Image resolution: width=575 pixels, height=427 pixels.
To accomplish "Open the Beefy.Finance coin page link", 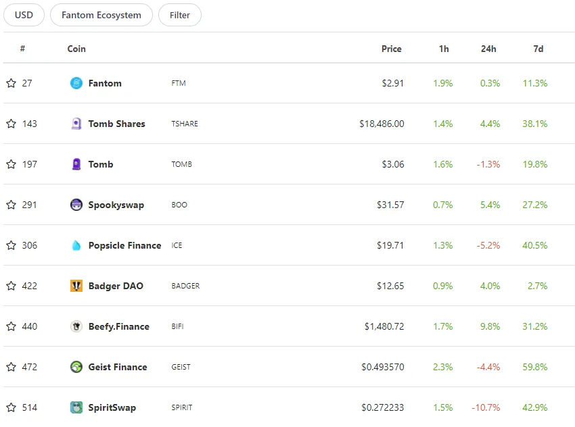I will pos(118,326).
